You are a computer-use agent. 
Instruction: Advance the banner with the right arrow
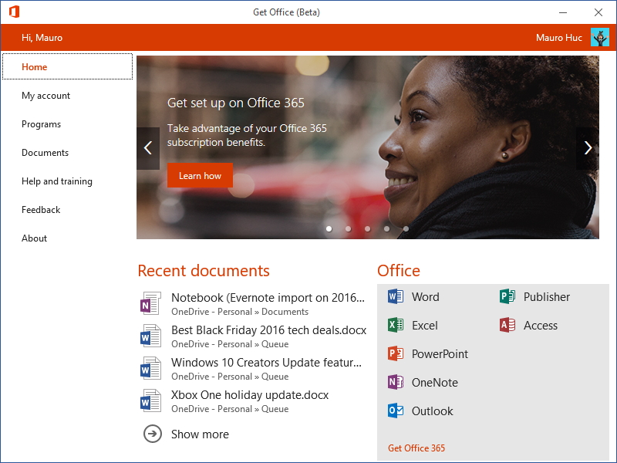coord(588,148)
